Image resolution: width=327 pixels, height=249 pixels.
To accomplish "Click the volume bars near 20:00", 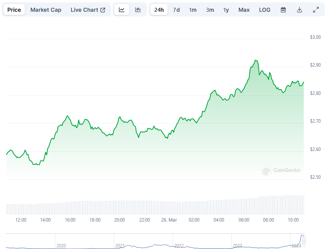I will click(119, 207).
